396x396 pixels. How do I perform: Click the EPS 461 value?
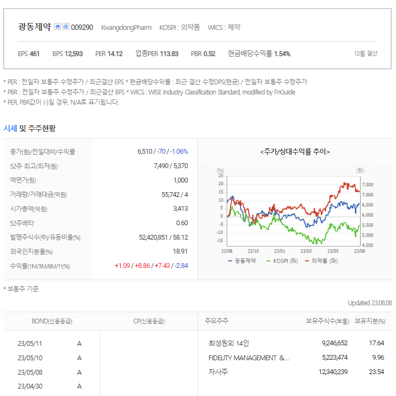pos(28,54)
